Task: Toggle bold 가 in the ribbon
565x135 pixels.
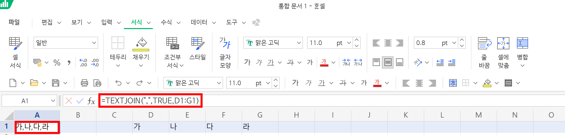Action: coord(247,62)
